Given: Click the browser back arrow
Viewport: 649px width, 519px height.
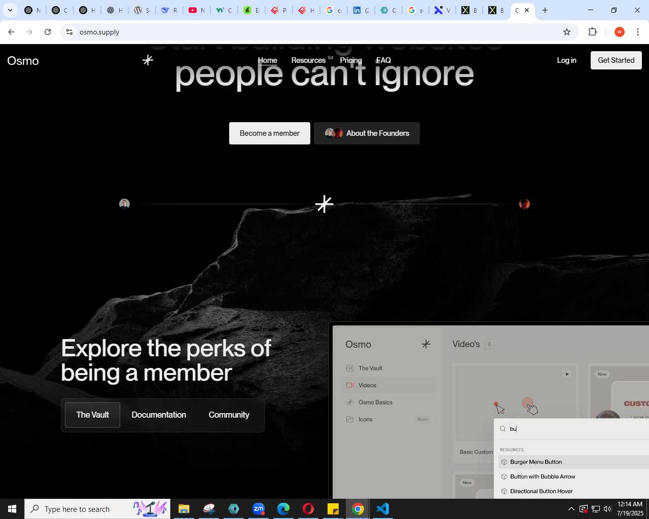Looking at the screenshot, I should (11, 32).
